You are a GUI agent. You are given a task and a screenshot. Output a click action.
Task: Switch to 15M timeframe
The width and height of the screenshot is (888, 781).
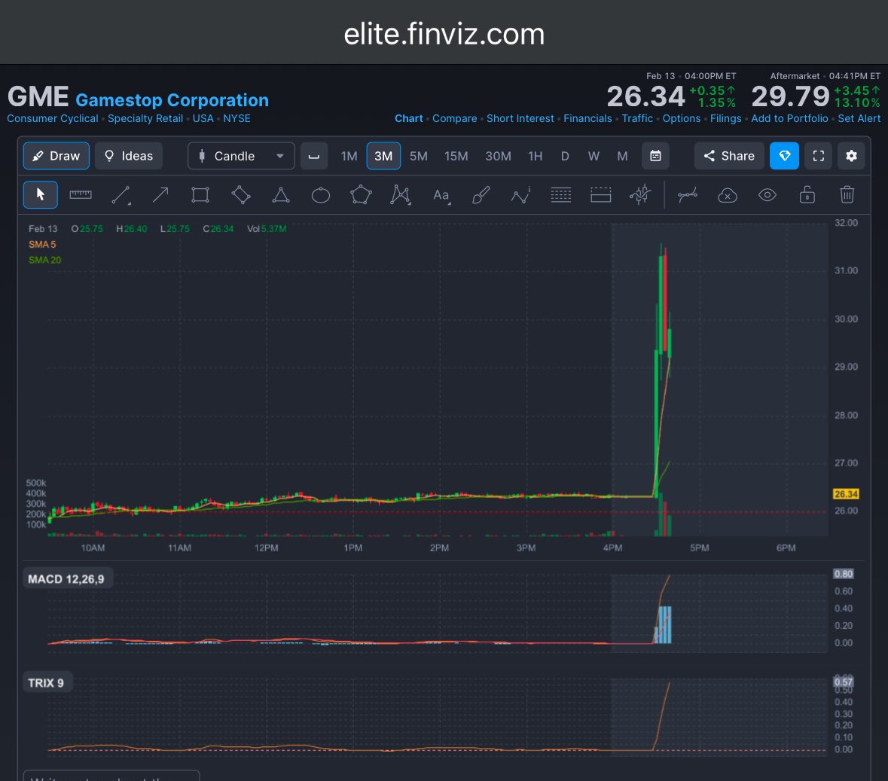[x=456, y=156]
